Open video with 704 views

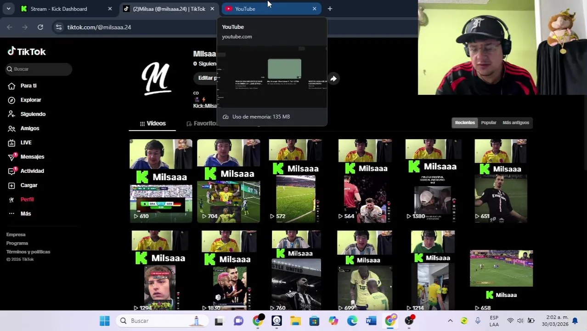(x=228, y=181)
